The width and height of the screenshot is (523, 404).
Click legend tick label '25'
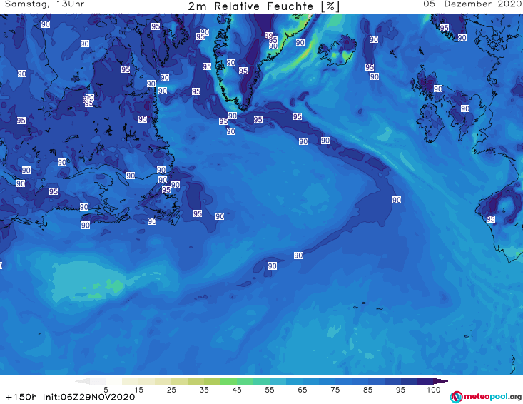[171, 390]
